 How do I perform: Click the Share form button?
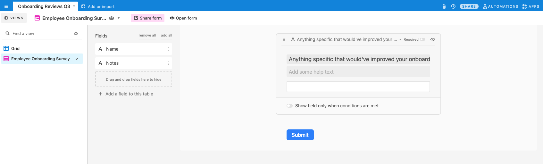(x=147, y=18)
